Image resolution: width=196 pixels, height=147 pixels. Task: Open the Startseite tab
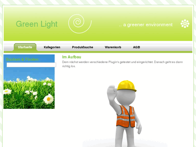coord(25,47)
